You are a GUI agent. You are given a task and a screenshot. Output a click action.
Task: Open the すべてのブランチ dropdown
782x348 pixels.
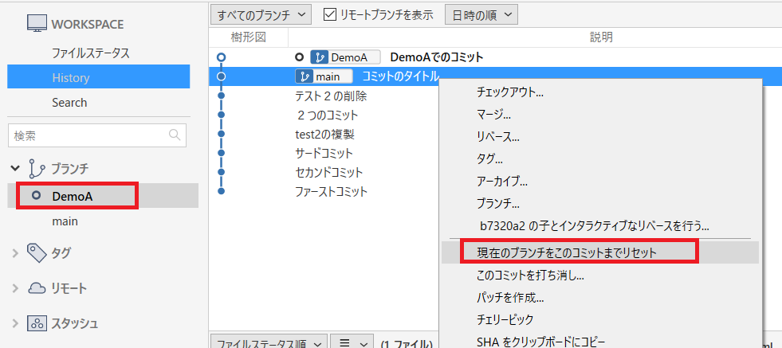[261, 14]
